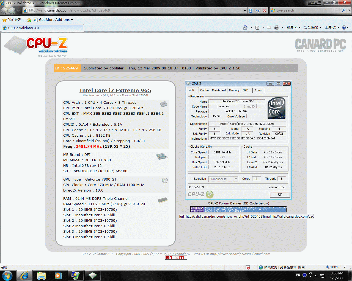The image size is (352, 281).
Task: Open the address bar history dropdown
Action: pyautogui.click(x=245, y=10)
